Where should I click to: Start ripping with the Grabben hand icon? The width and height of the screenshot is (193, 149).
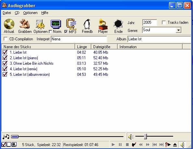click(x=25, y=24)
